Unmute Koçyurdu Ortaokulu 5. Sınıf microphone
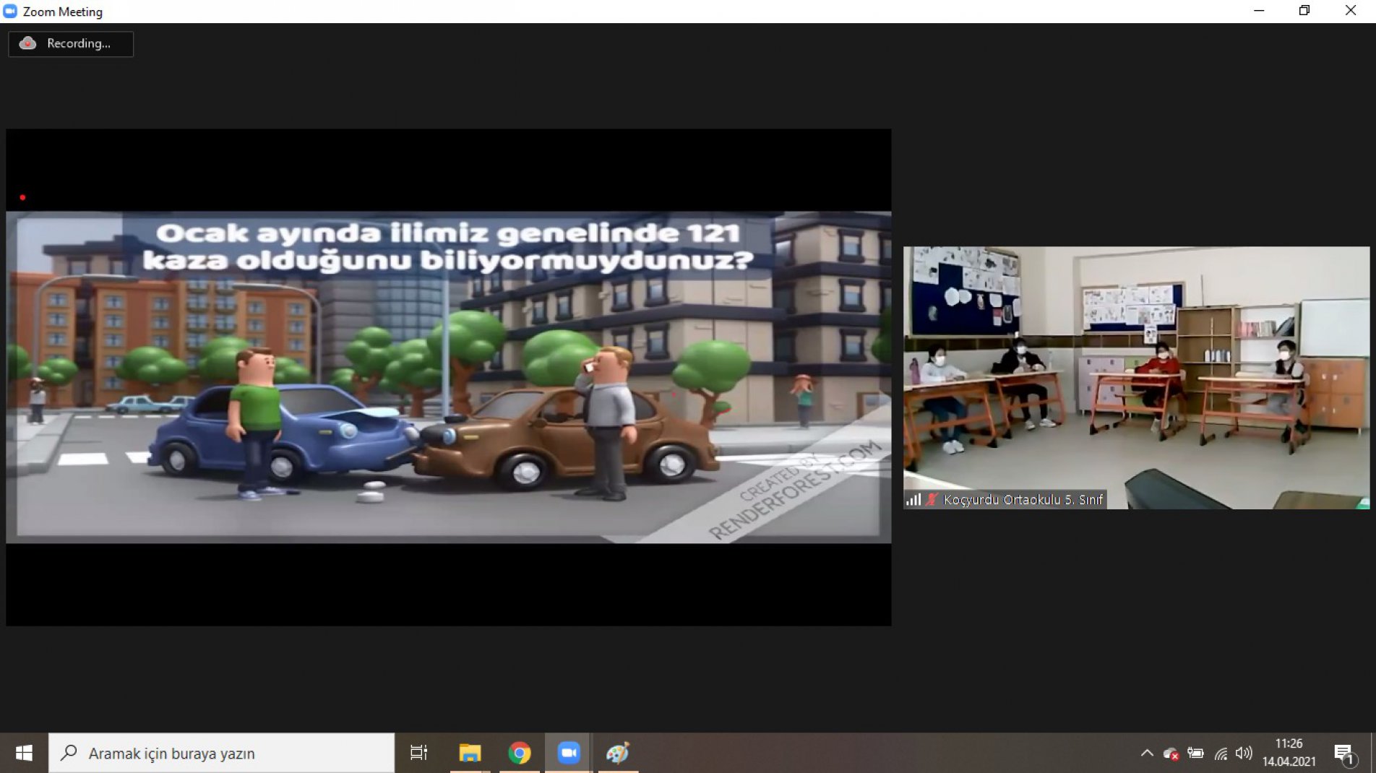Viewport: 1376px width, 773px height. (932, 498)
